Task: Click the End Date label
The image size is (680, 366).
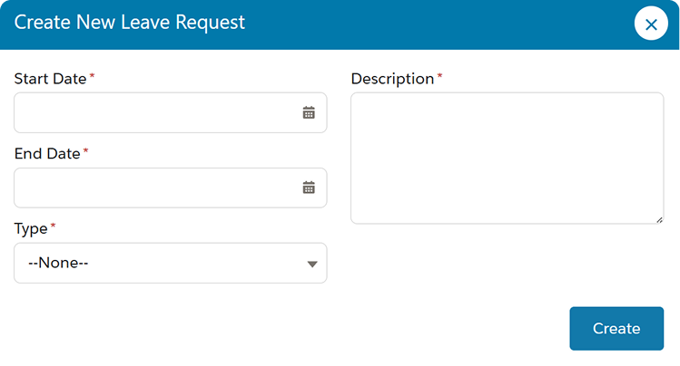Action: point(47,154)
